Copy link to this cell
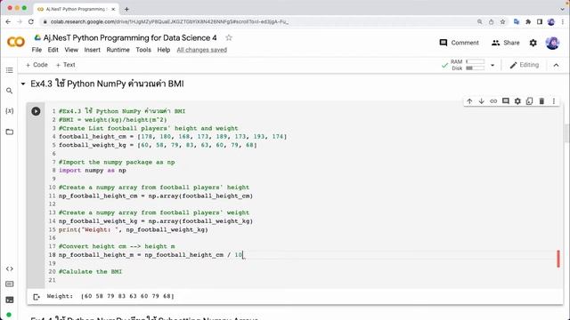Screen dimensions: 570x320 [493, 101]
